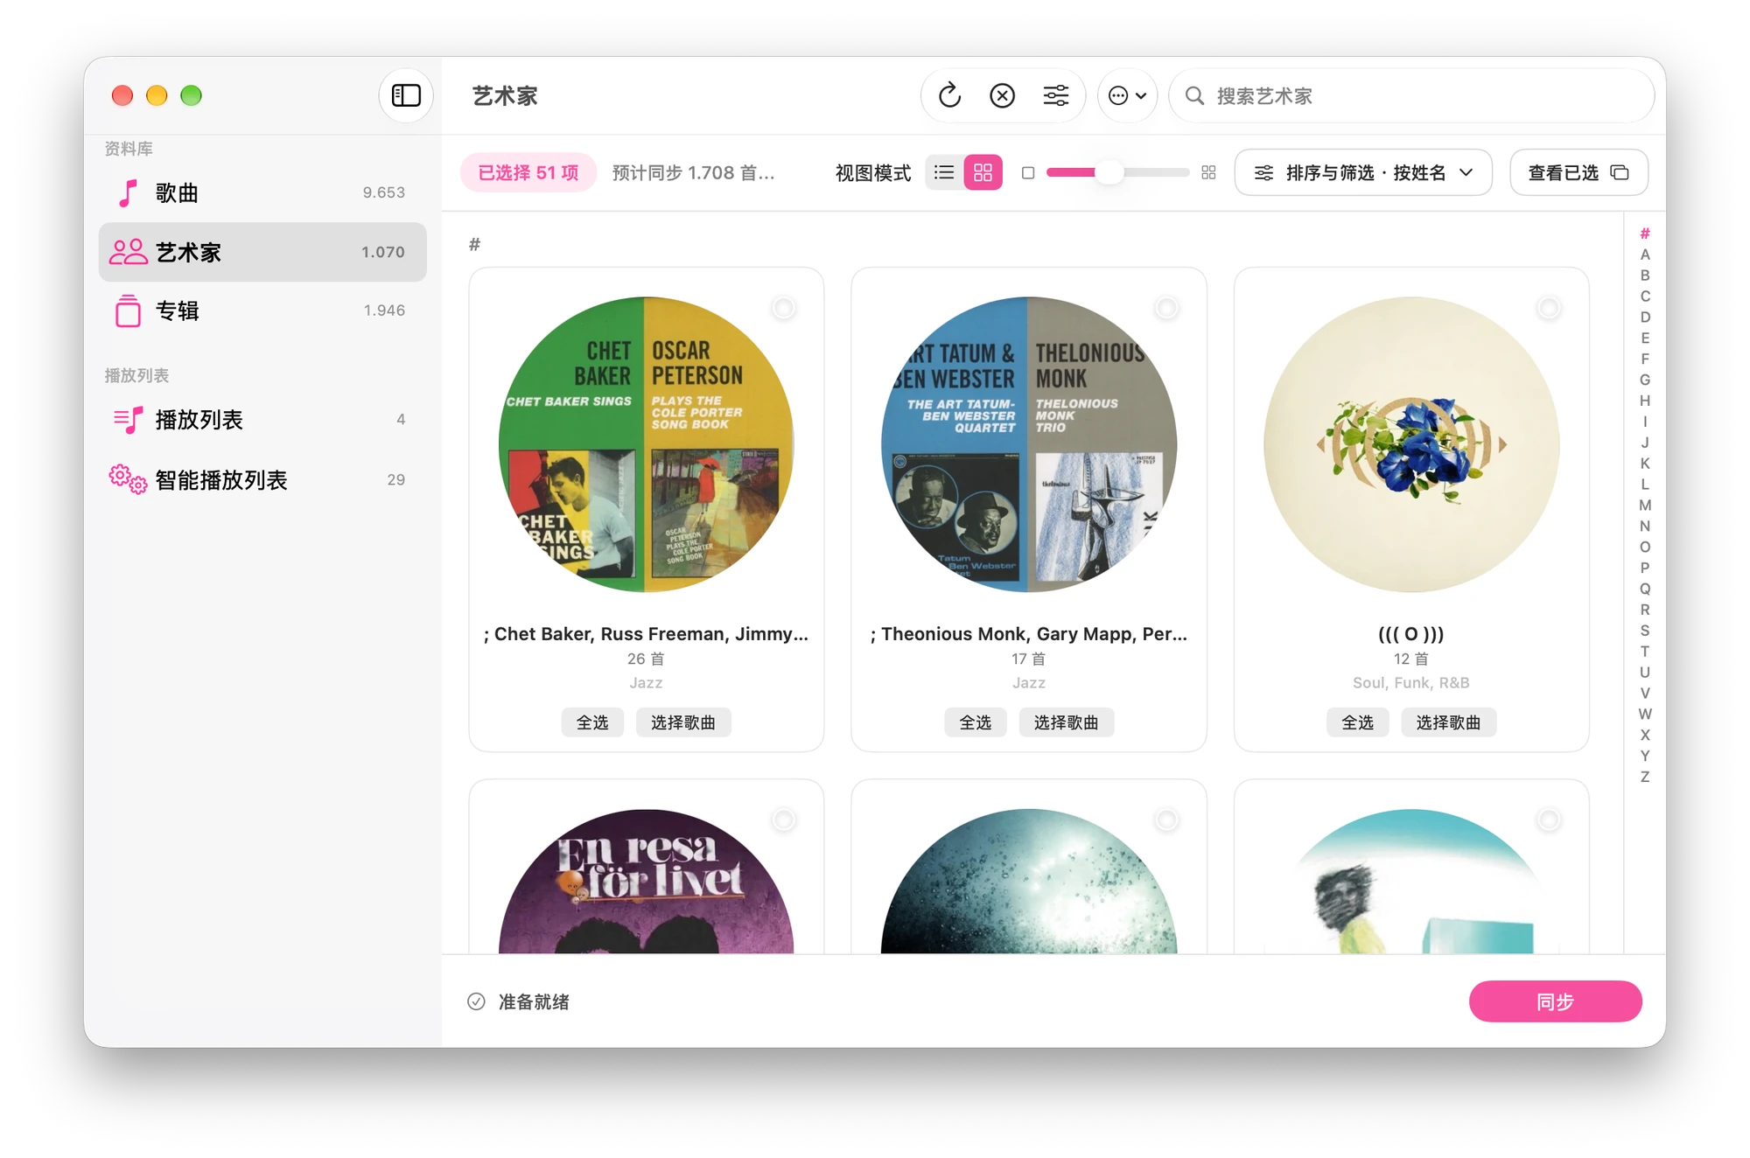The height and width of the screenshot is (1158, 1750).
Task: Open the sliders settings icon in toolbar
Action: 1055,95
